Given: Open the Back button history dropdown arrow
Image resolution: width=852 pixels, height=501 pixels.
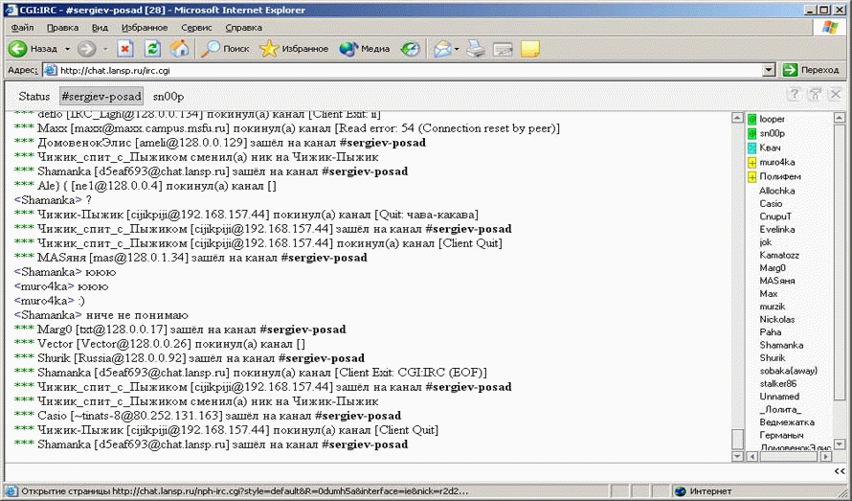Looking at the screenshot, I should [67, 49].
